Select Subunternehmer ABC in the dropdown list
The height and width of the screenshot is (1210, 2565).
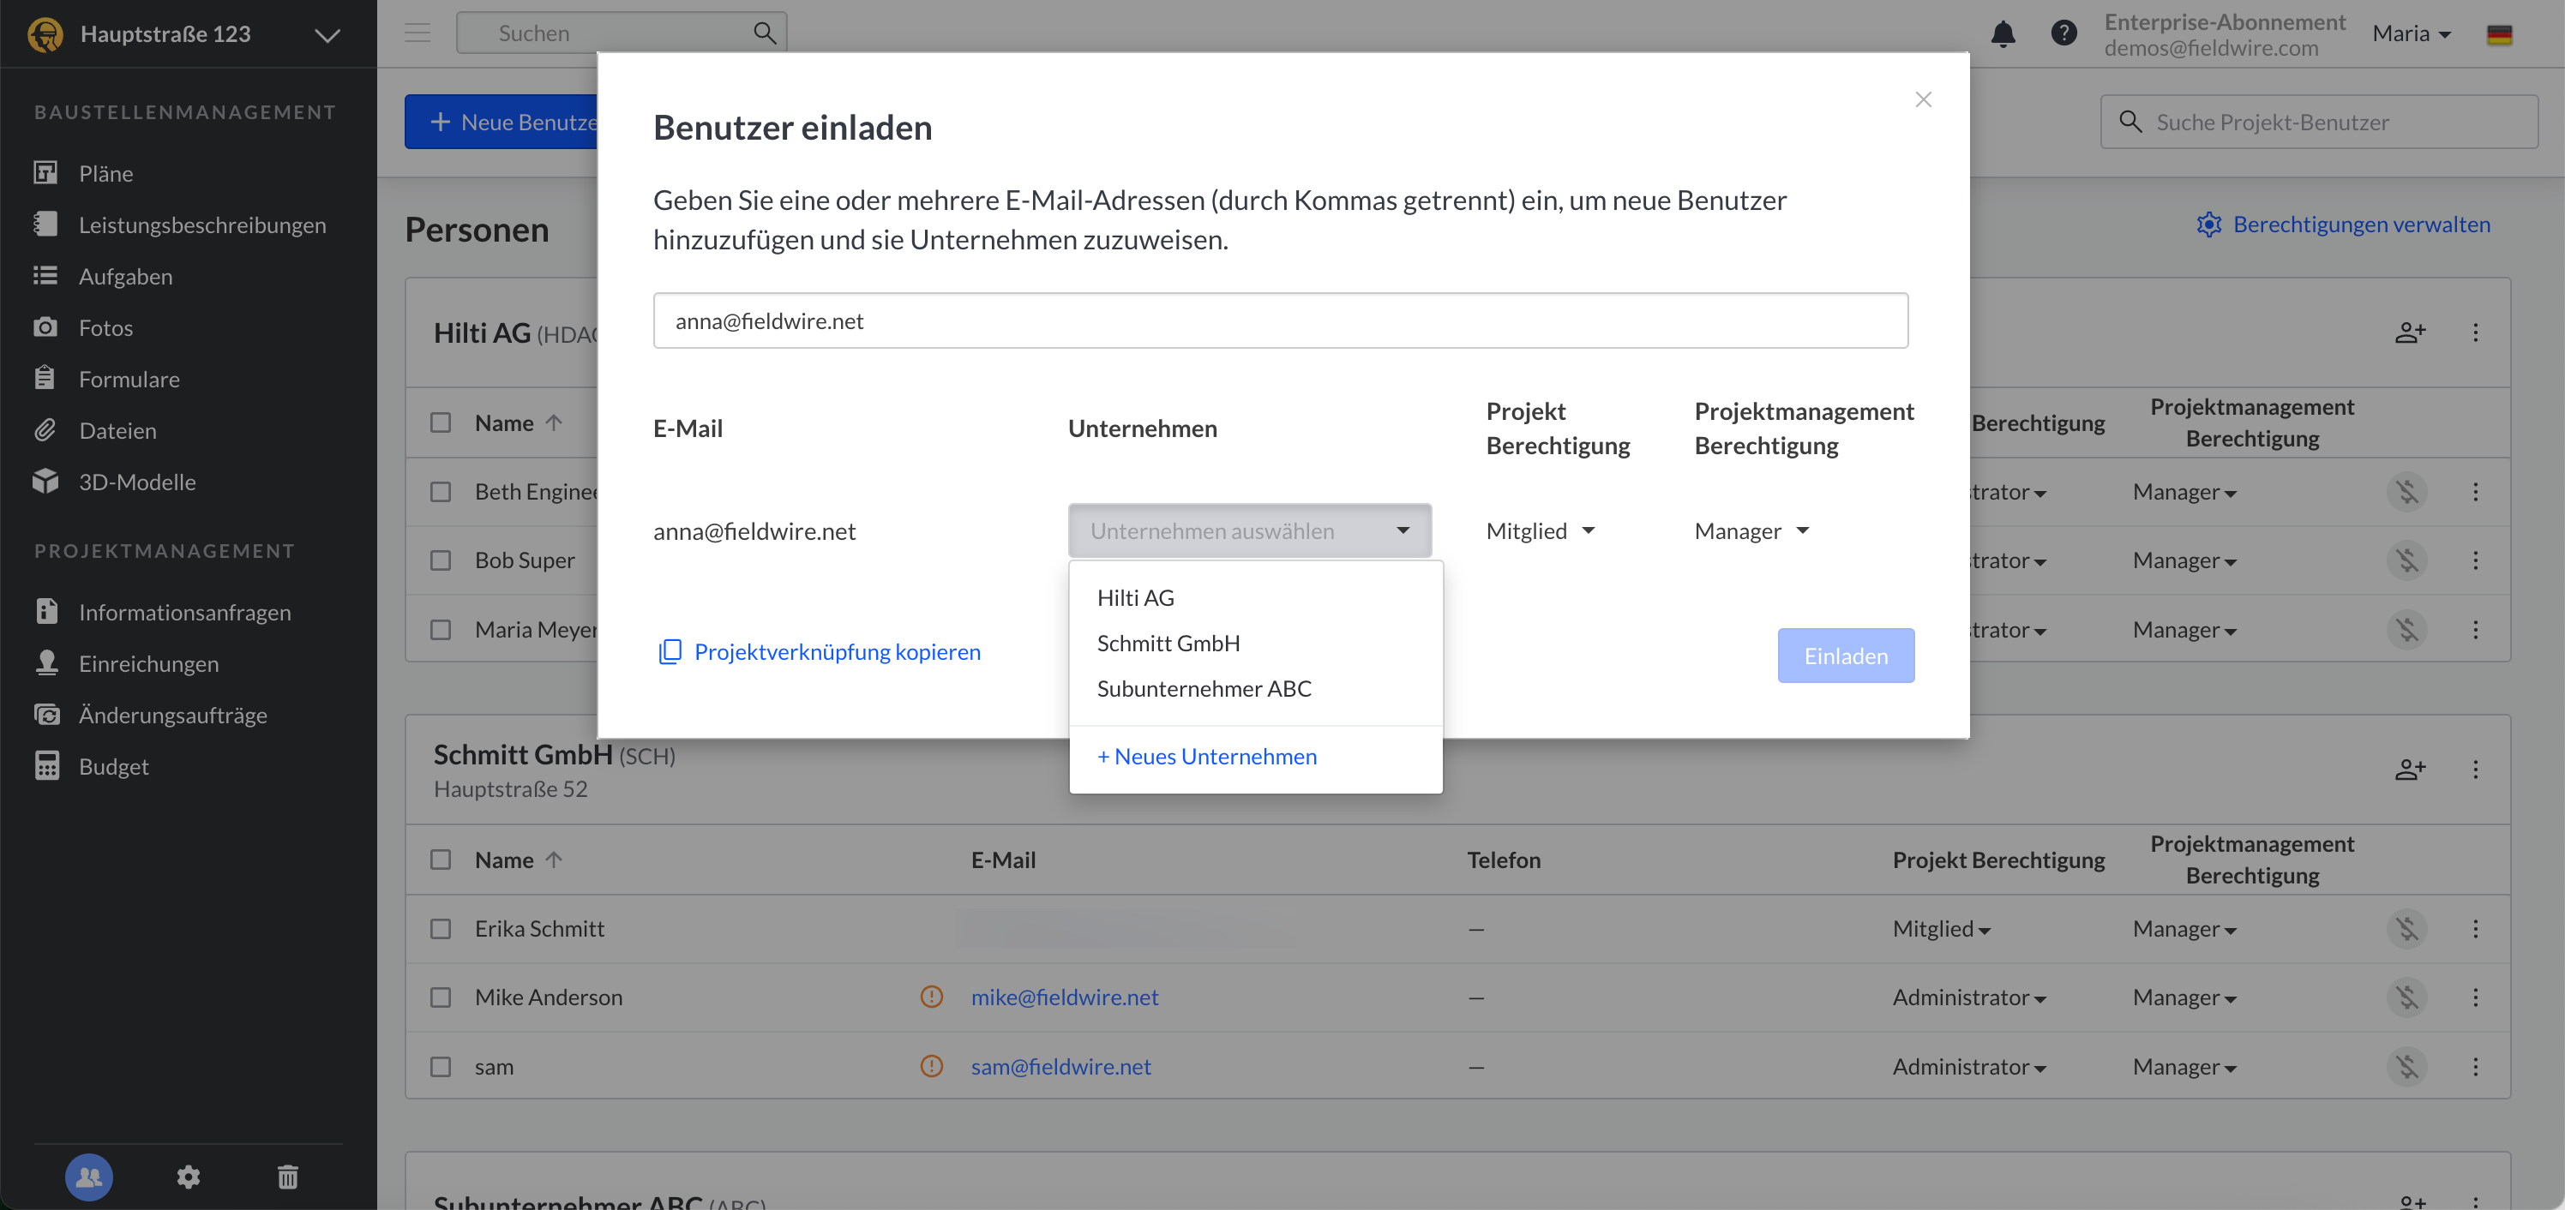pos(1204,689)
